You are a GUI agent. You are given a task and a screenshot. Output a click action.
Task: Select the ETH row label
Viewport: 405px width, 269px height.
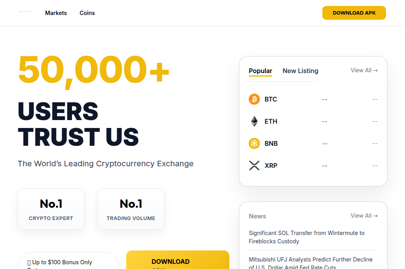pos(271,121)
